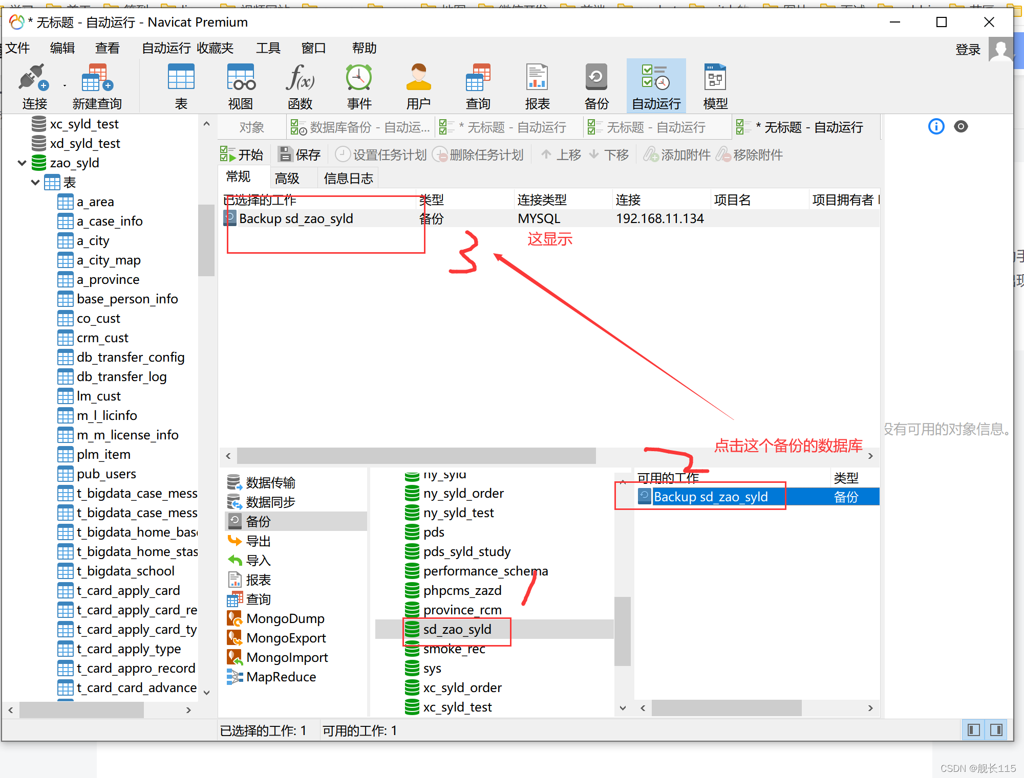
Task: Click vertical scrollbar of navigation tree
Action: [x=206, y=240]
